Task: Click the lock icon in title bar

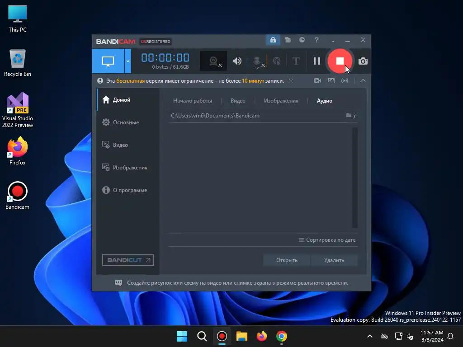Action: pos(273,40)
